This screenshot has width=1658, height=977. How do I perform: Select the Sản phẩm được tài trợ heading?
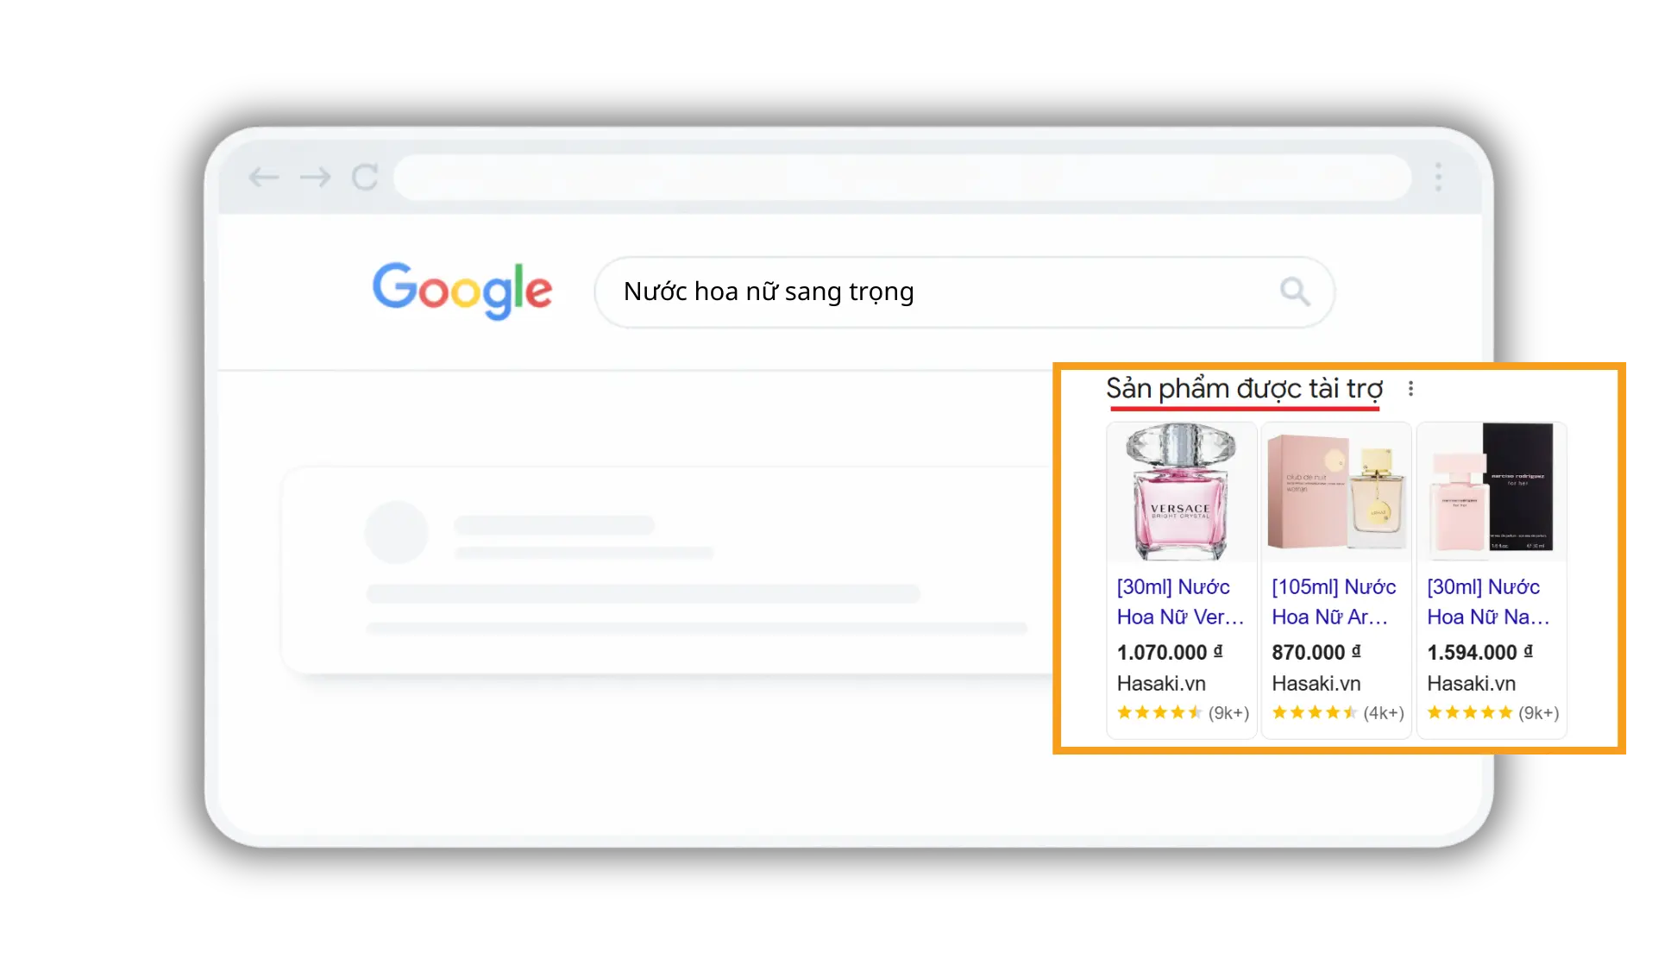pyautogui.click(x=1245, y=388)
